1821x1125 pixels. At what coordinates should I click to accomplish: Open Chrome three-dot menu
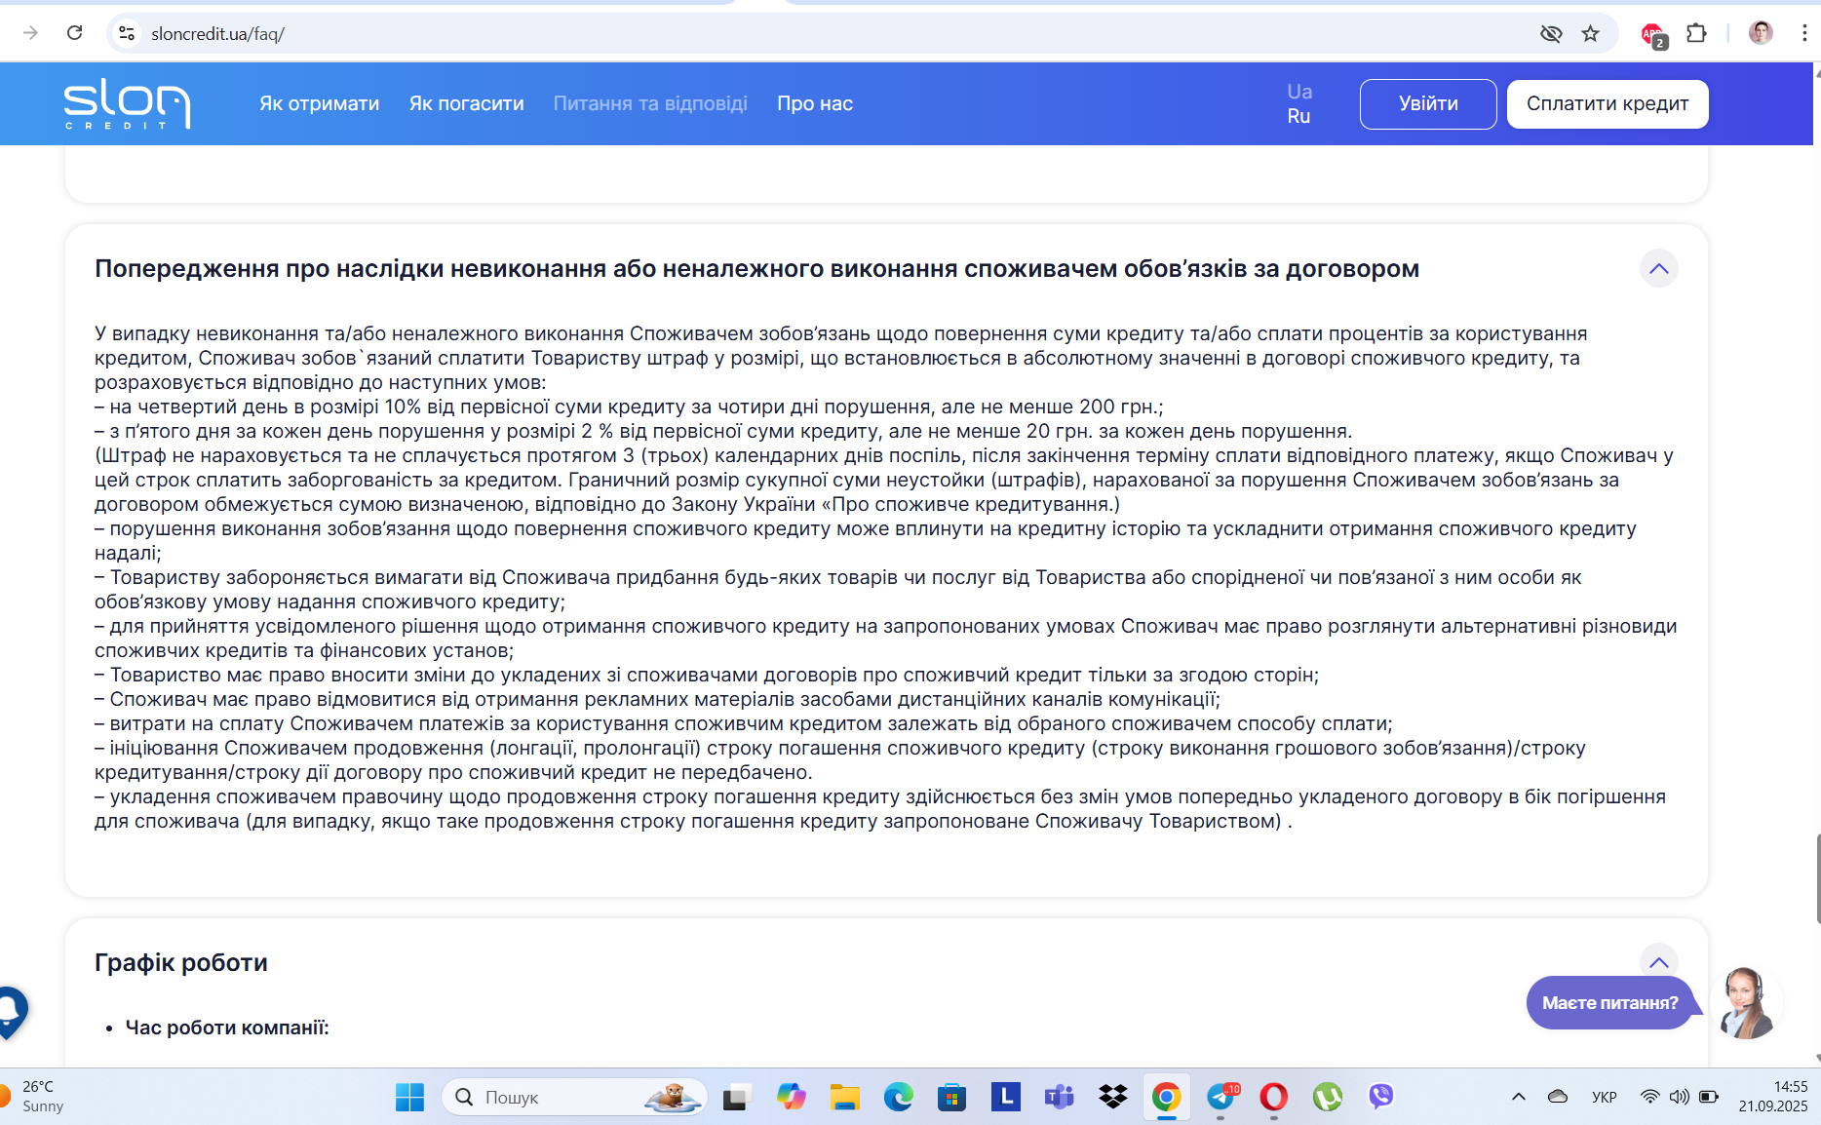(1804, 33)
